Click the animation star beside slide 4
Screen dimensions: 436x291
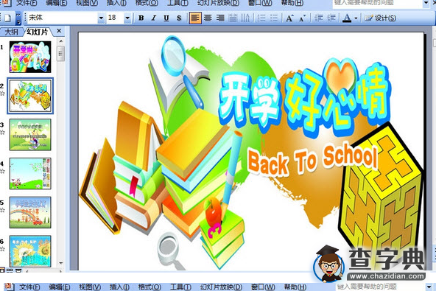tap(2, 171)
